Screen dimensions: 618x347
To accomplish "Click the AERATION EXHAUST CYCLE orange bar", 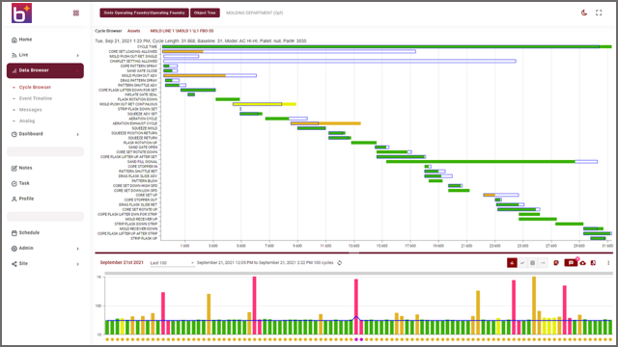I will tap(325, 123).
